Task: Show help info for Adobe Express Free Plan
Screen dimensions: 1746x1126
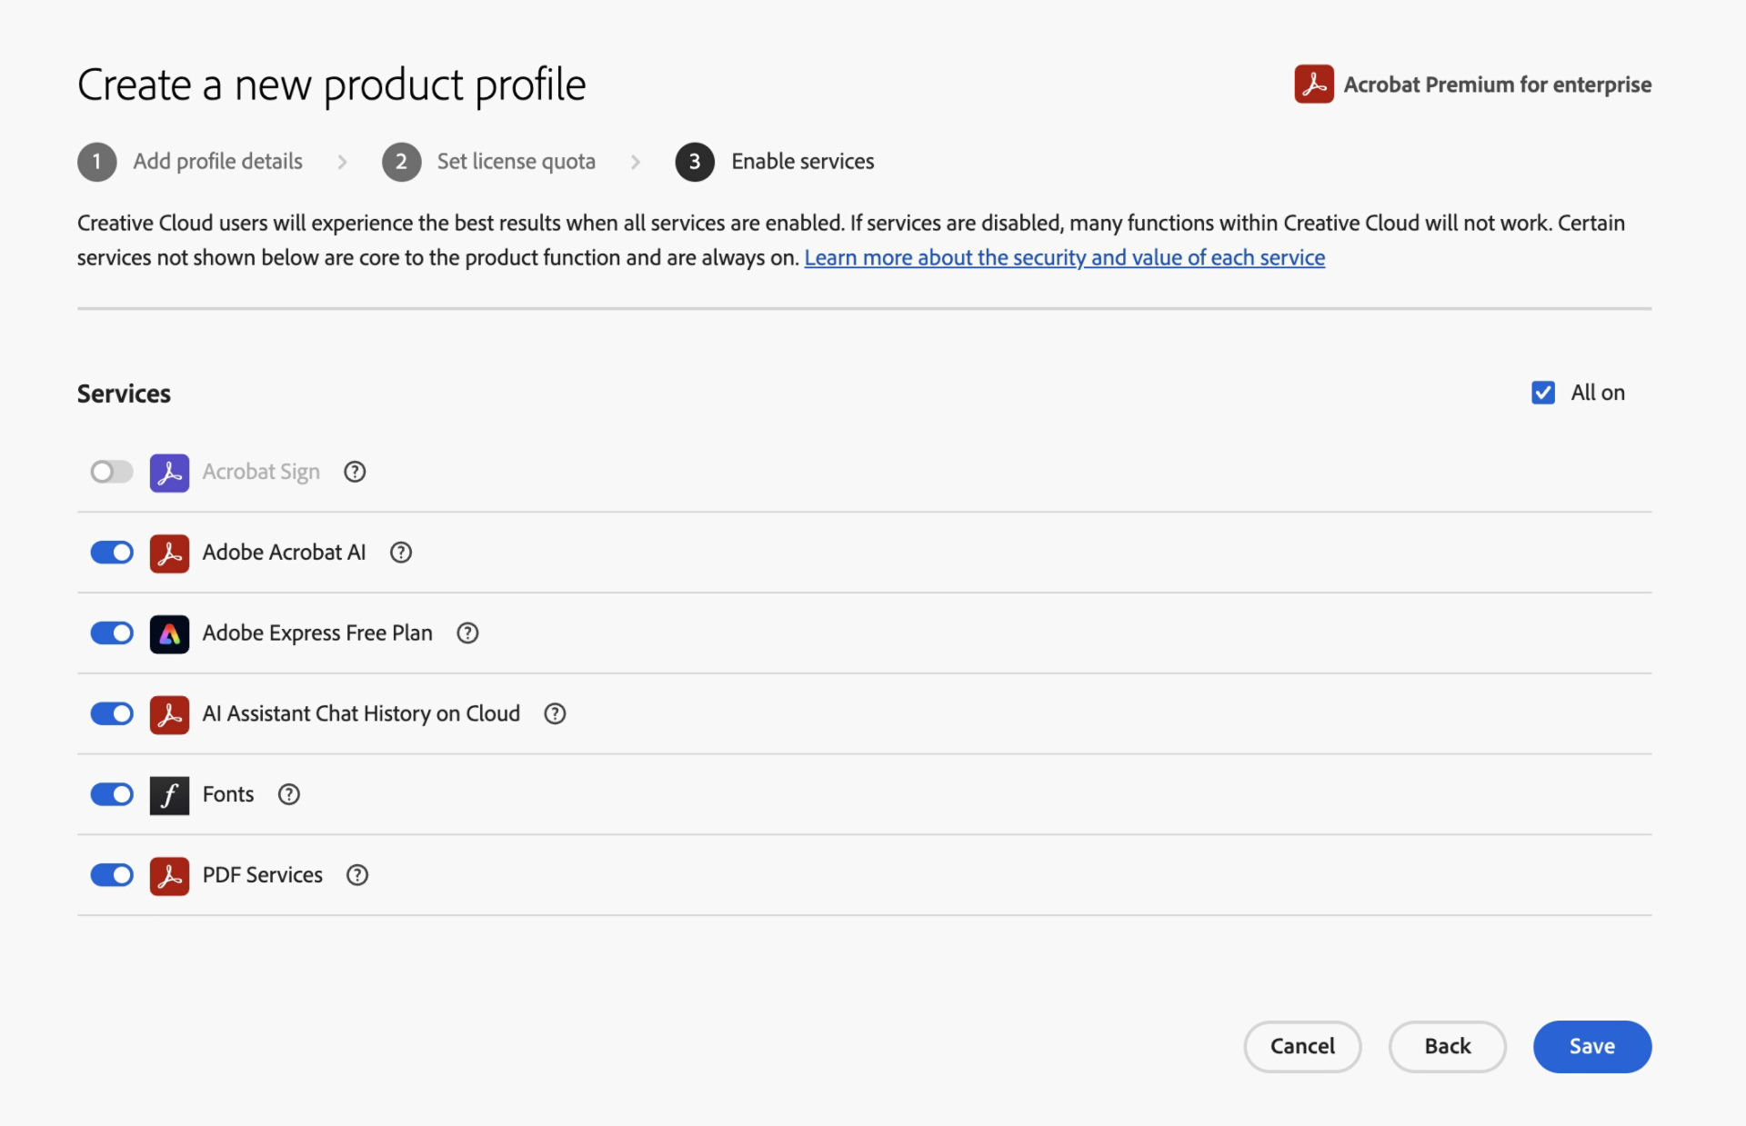Action: point(467,633)
